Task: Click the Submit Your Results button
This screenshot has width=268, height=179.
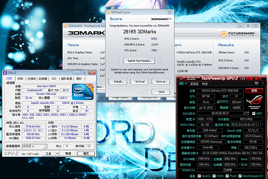Action: tap(140, 61)
